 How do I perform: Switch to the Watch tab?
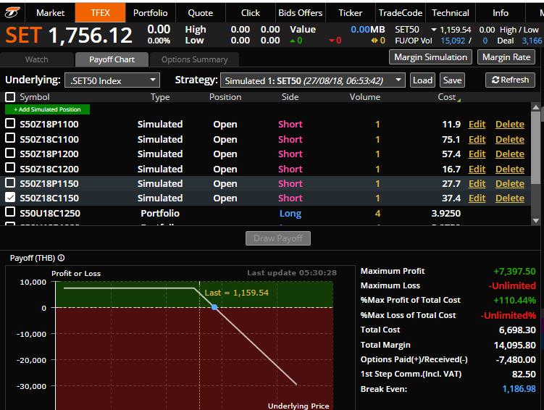coord(37,59)
